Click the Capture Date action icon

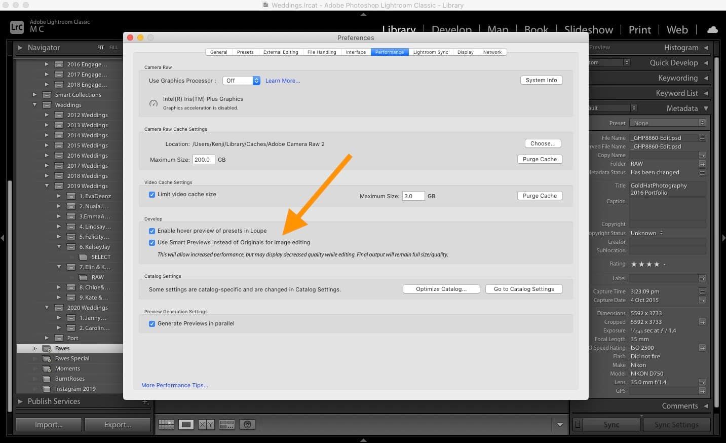tap(702, 300)
